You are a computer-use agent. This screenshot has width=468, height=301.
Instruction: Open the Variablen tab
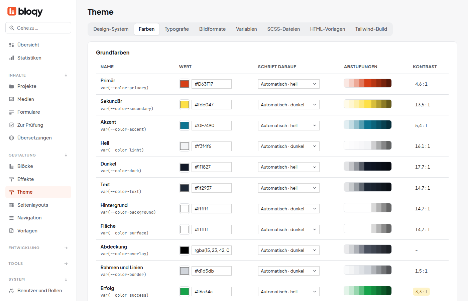click(x=246, y=29)
